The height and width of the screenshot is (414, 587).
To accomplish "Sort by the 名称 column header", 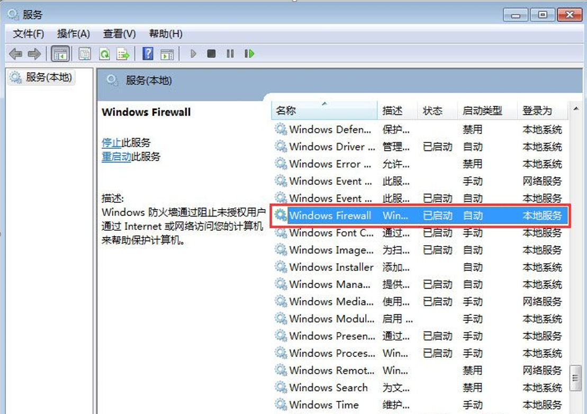I will coord(324,111).
